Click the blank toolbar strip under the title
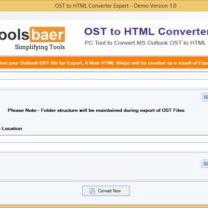The image size is (208, 208). [x=104, y=16]
